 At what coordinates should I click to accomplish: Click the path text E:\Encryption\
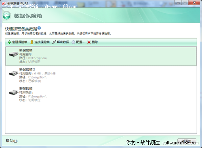pyautogui.click(x=37, y=77)
